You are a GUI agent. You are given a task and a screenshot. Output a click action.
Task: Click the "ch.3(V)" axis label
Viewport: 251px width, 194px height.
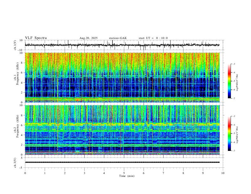15,163
